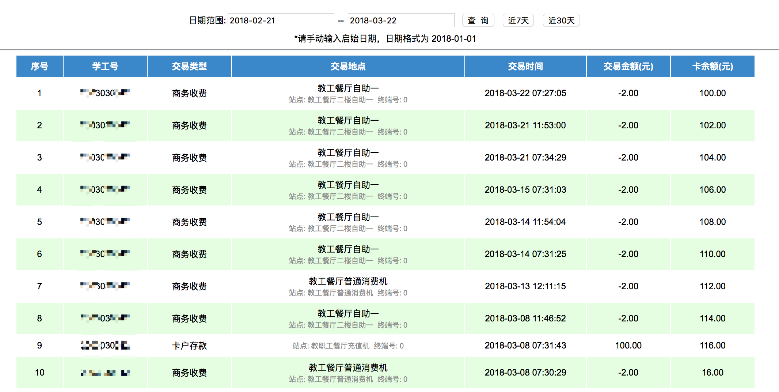This screenshot has width=779, height=392.
Task: Select transaction time 2018-03-22 07:27:05
Action: [525, 93]
